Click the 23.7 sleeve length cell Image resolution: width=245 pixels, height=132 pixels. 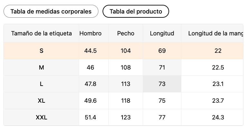tap(218, 101)
